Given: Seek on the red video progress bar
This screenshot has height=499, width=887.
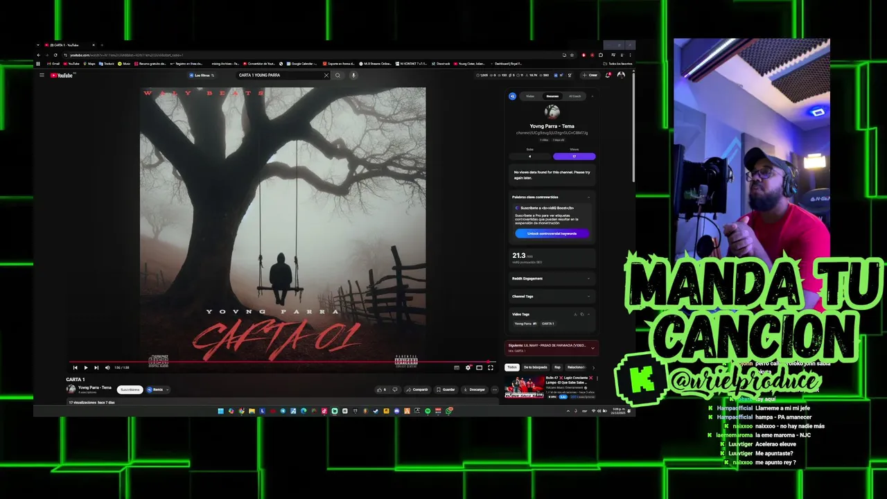Looking at the screenshot, I should [282, 361].
